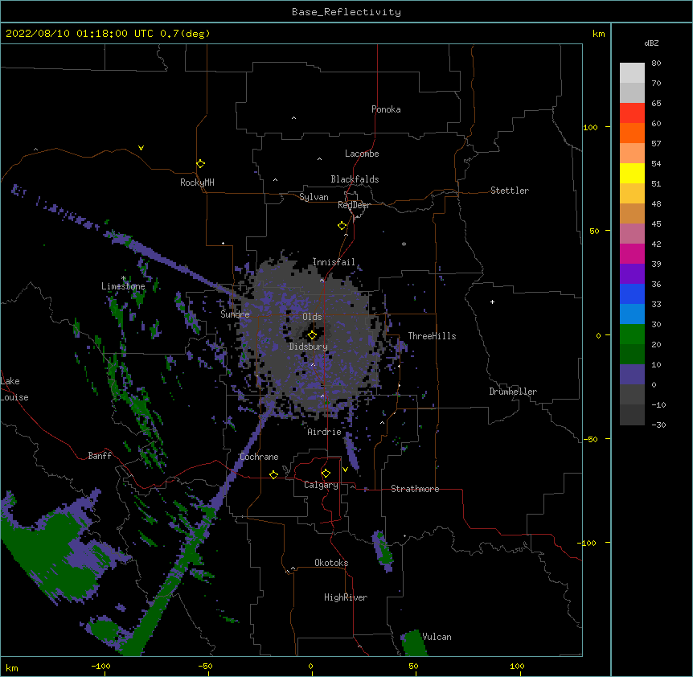
Task: Select the Banff label
Action: pos(100,456)
